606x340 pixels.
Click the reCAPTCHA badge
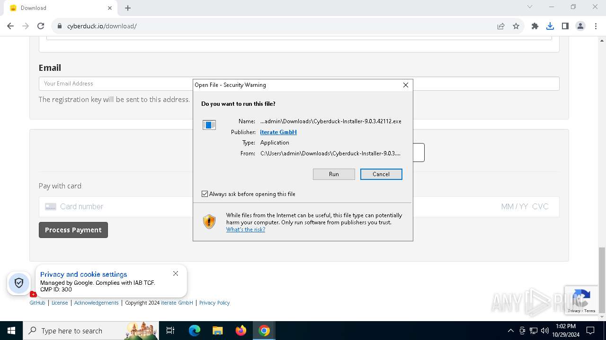(x=580, y=300)
